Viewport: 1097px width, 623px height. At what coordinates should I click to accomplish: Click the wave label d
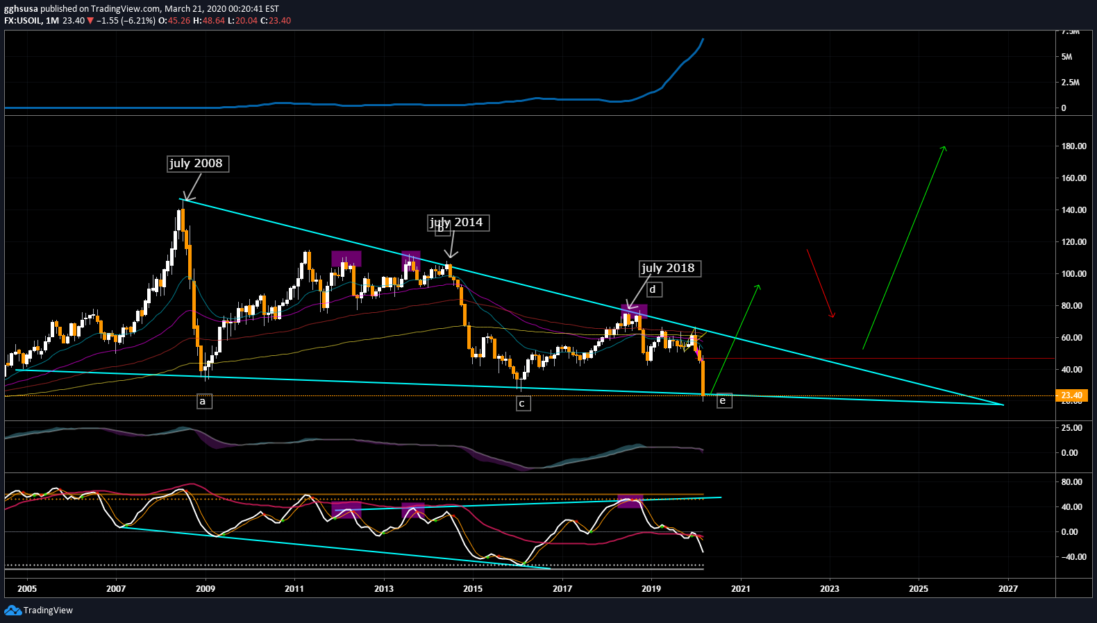click(653, 289)
